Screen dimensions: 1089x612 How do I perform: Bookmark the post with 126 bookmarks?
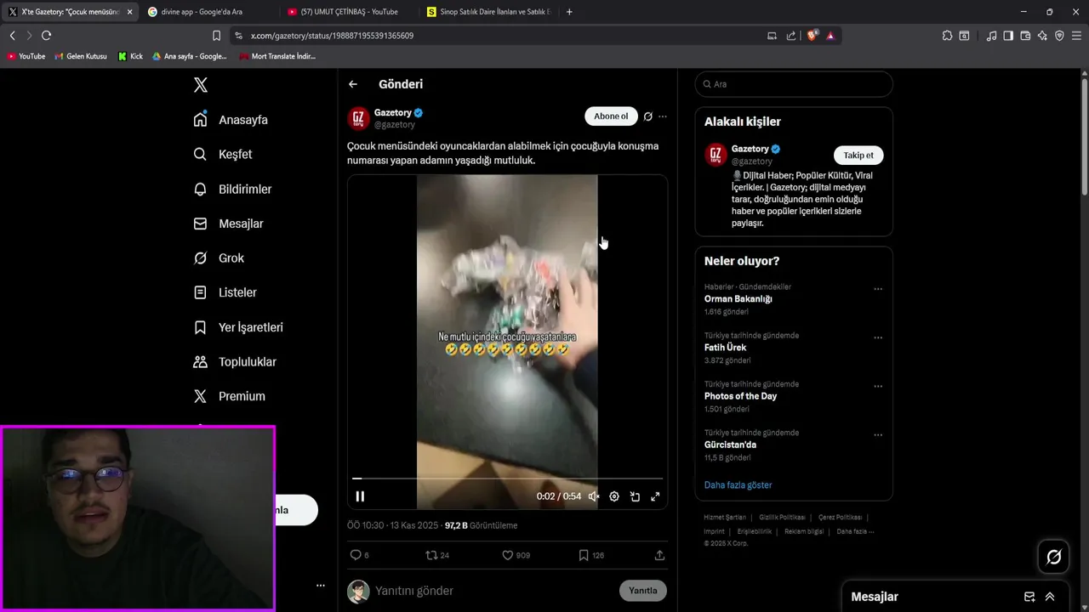(584, 555)
